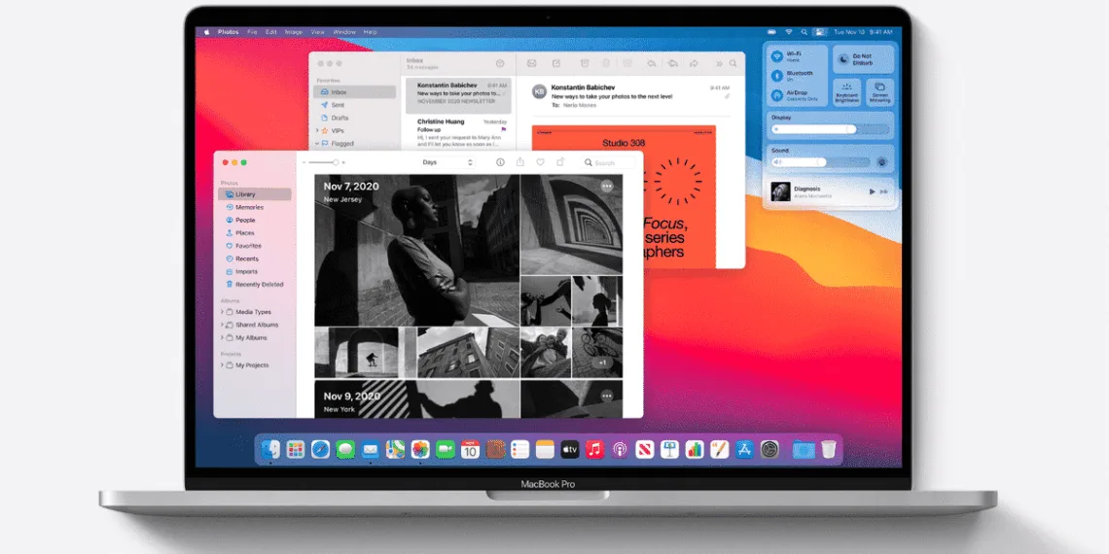Click the Rotate icon in Photos toolbar

tap(560, 162)
